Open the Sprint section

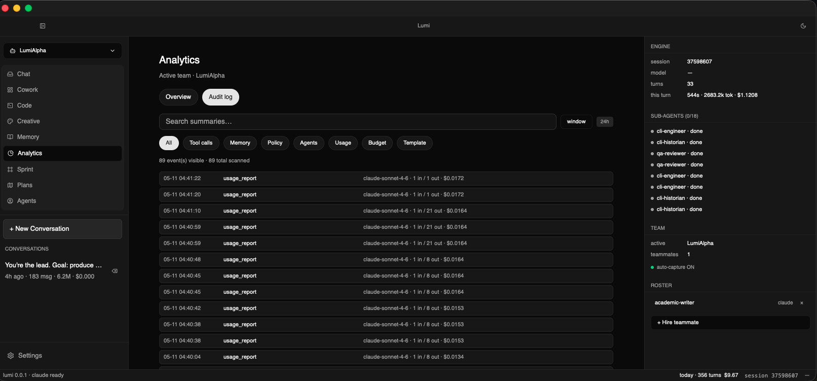tap(63, 169)
